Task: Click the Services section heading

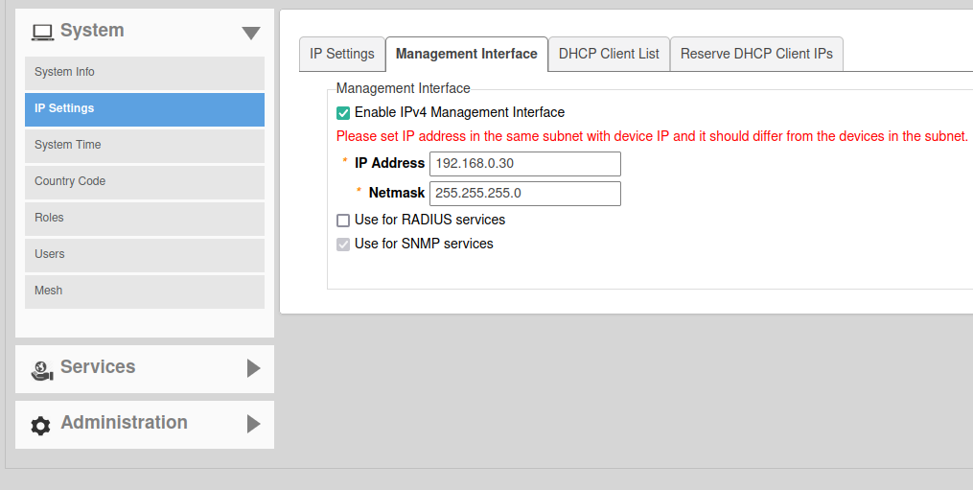Action: pyautogui.click(x=98, y=367)
